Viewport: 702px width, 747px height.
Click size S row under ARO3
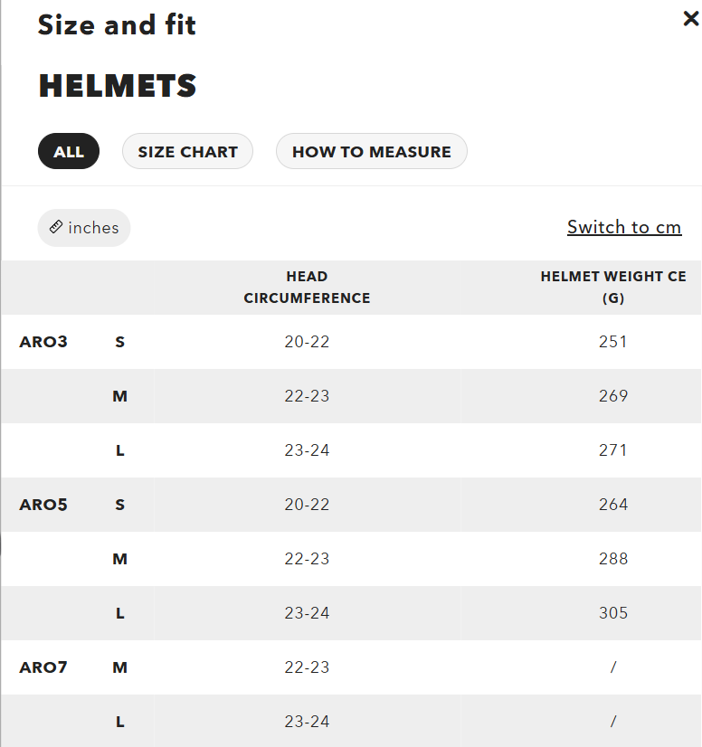(x=119, y=342)
